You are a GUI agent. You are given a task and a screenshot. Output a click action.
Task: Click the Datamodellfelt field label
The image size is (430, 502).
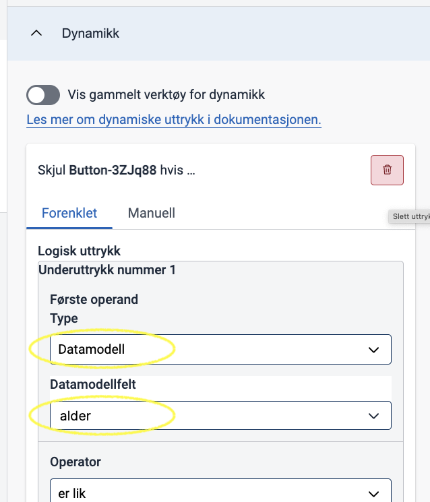[93, 384]
